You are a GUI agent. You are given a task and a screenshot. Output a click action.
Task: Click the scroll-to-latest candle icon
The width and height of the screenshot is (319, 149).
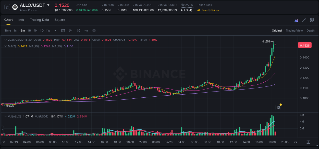pyautogui.click(x=308, y=142)
